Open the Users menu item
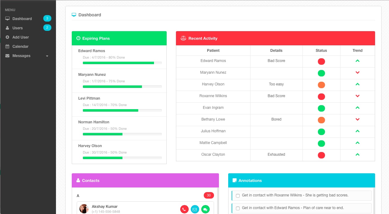The image size is (389, 214). pos(17,28)
